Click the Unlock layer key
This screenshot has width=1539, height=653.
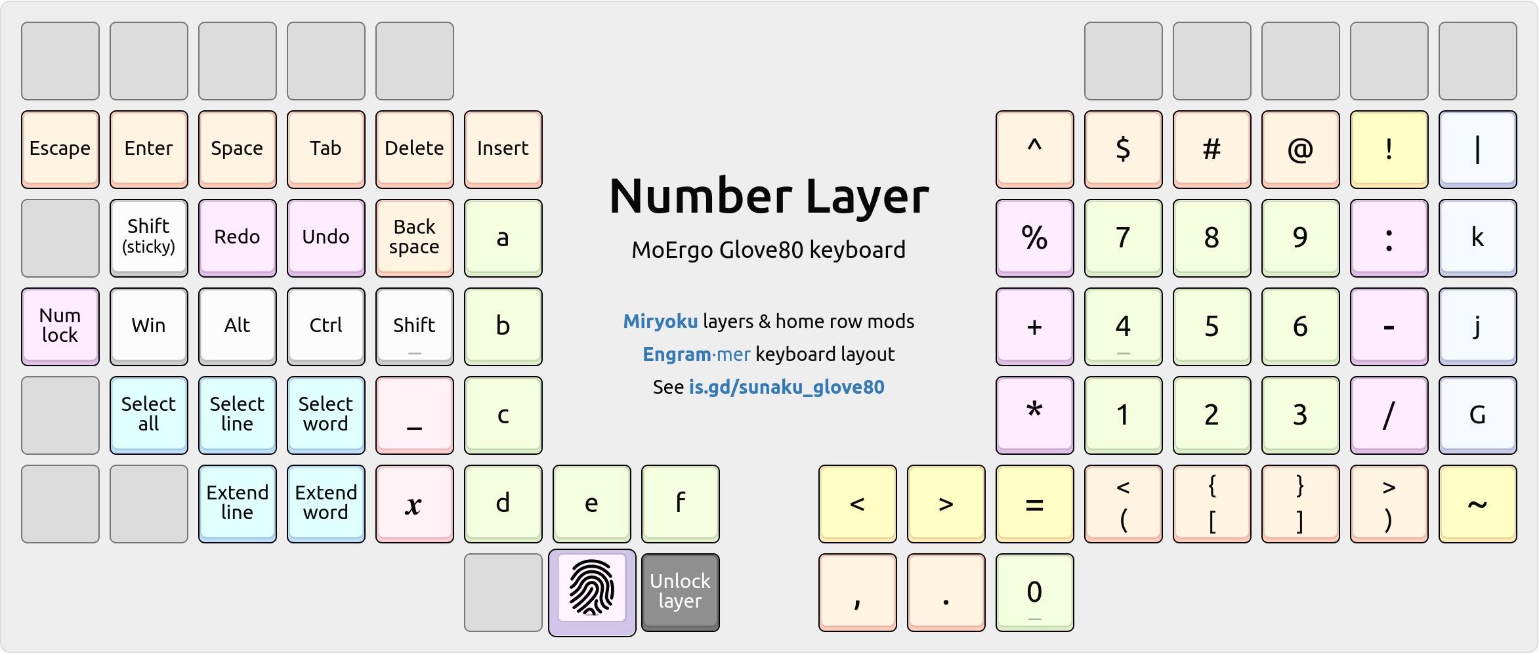coord(681,593)
